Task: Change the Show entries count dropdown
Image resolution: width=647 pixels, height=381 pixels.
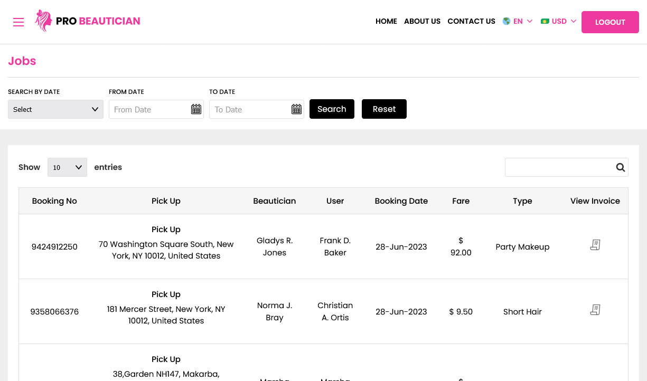Action: click(67, 167)
